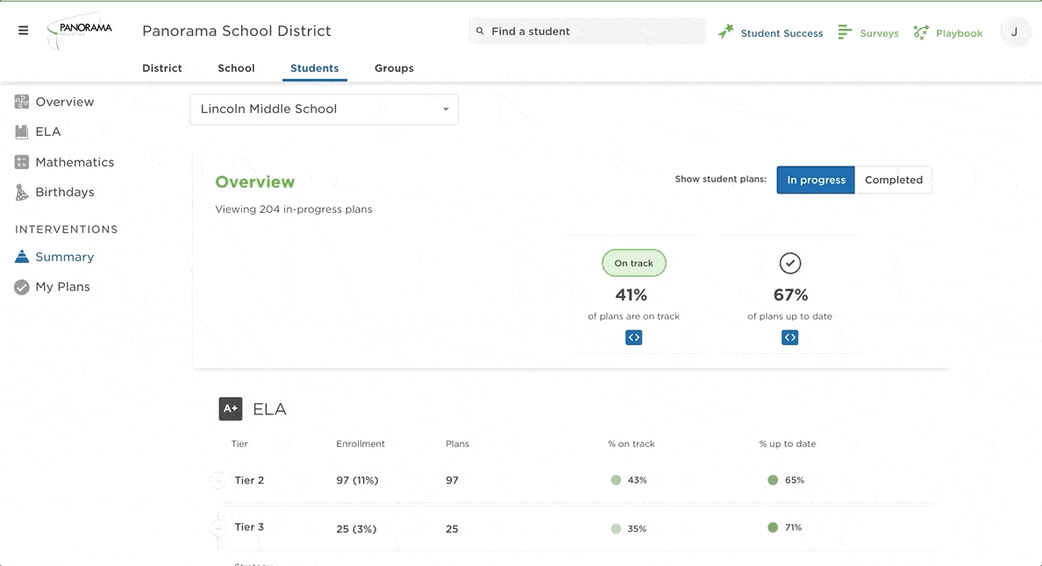The image size is (1042, 566).
Task: Click the Panorama logo
Action: click(x=80, y=31)
